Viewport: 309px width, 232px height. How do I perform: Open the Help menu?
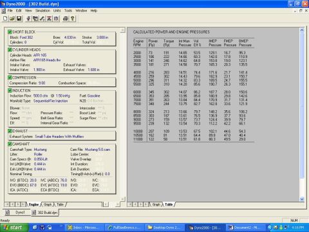[94, 10]
